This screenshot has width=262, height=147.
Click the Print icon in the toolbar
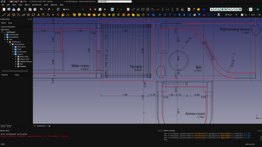click(19, 9)
